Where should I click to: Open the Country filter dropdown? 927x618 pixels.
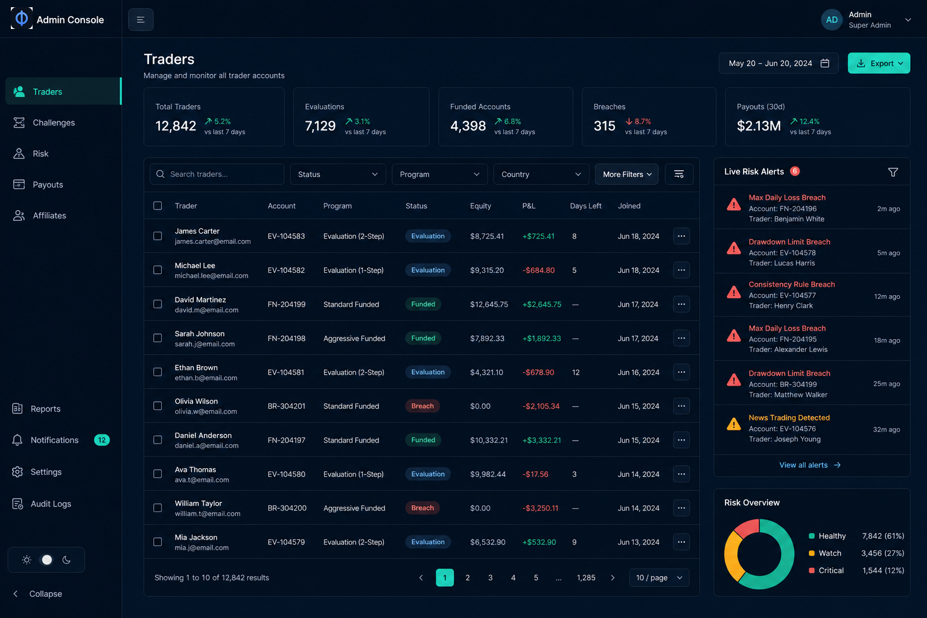click(x=541, y=174)
